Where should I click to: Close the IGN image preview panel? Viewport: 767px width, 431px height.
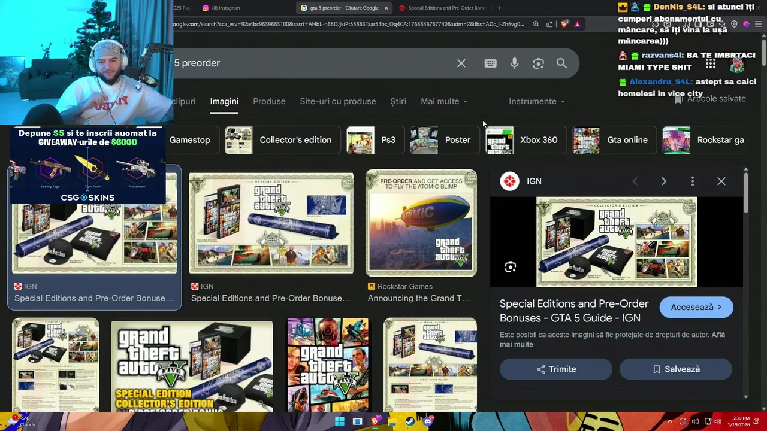721,181
